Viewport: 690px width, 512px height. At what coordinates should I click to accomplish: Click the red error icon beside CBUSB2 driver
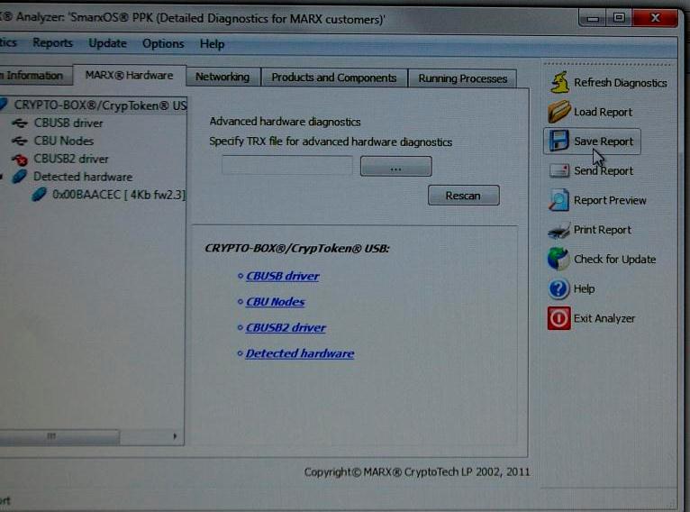(x=20, y=159)
